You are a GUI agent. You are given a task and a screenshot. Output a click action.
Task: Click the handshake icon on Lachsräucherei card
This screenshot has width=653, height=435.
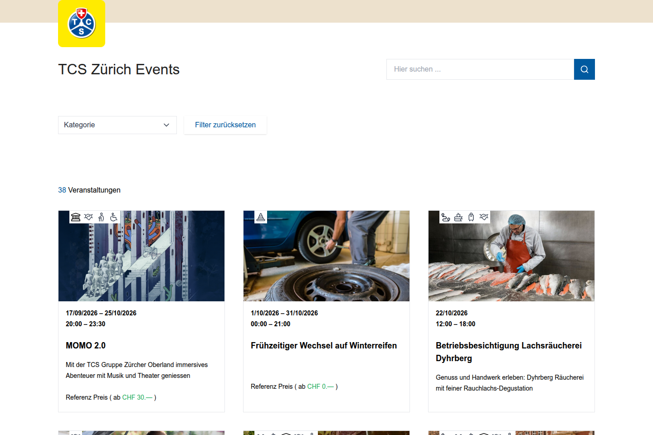pyautogui.click(x=484, y=217)
